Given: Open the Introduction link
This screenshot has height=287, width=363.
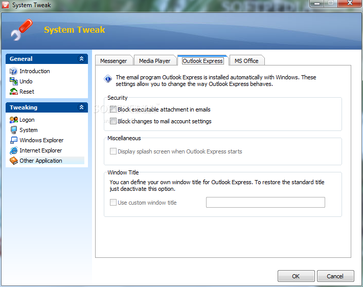Looking at the screenshot, I should coord(35,71).
